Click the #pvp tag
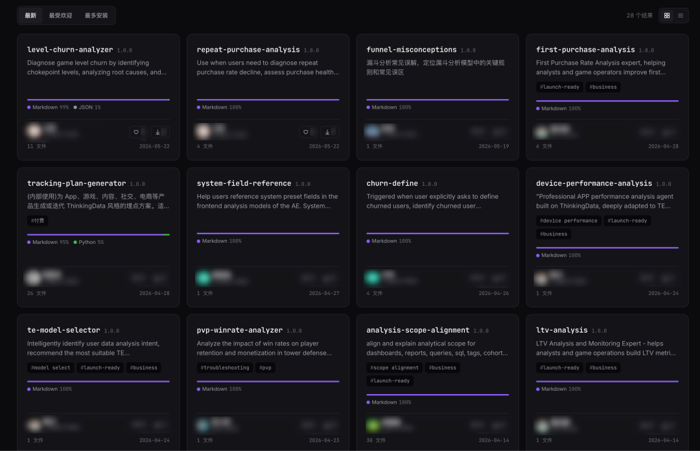This screenshot has width=700, height=451. pyautogui.click(x=265, y=368)
